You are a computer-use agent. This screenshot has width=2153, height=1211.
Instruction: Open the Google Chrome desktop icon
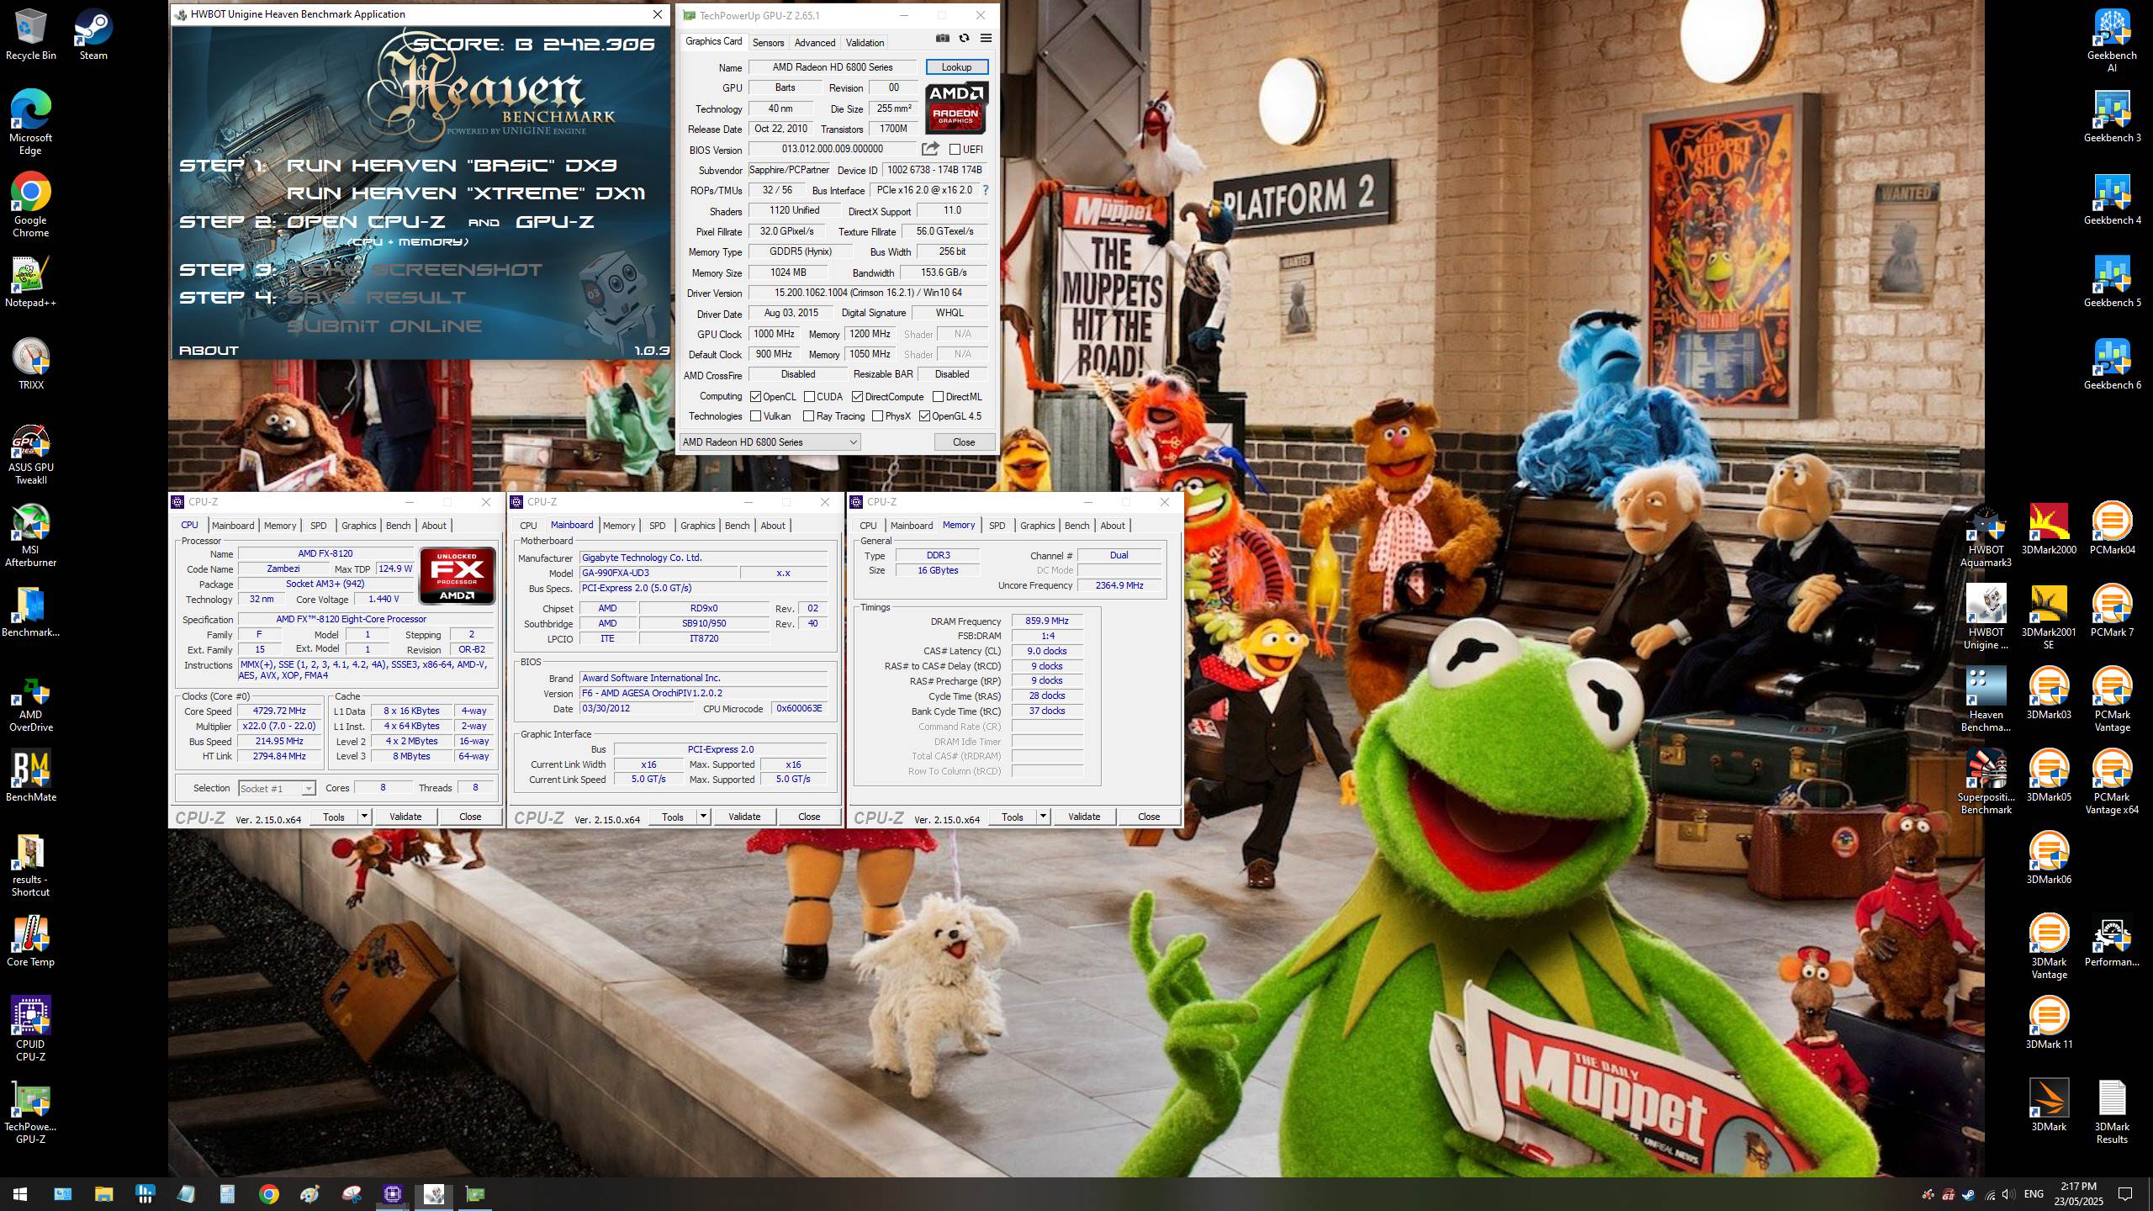point(31,205)
